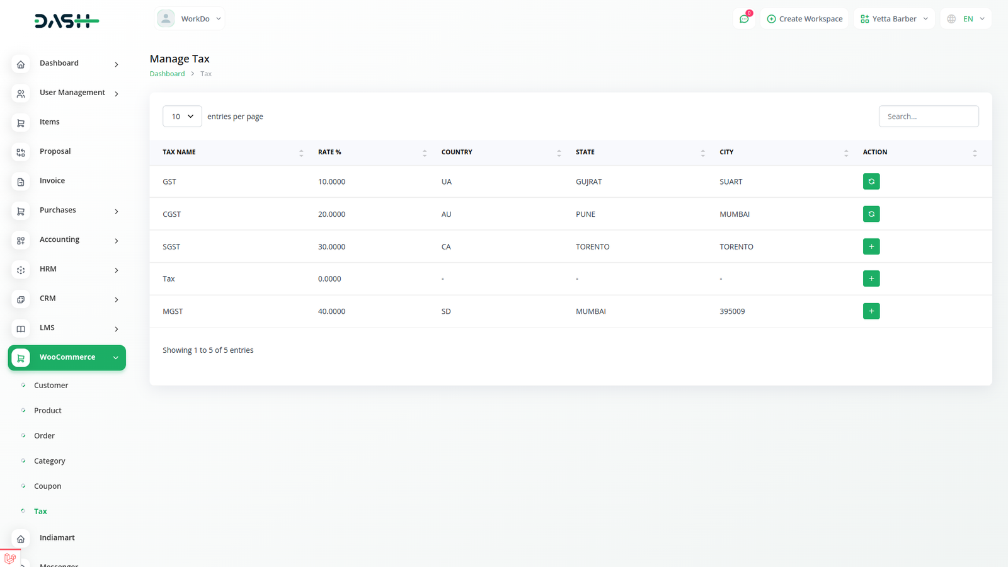Screen dimensions: 1008x567
Task: Click the 'Showing 1 to 5 of 5 entries' text
Action: point(208,350)
